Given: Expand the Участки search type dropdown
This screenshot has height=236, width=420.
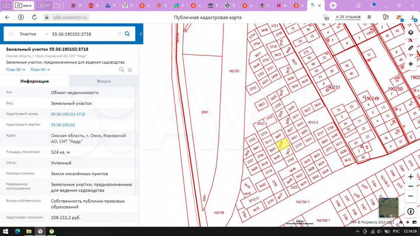Looking at the screenshot, I should pos(46,34).
